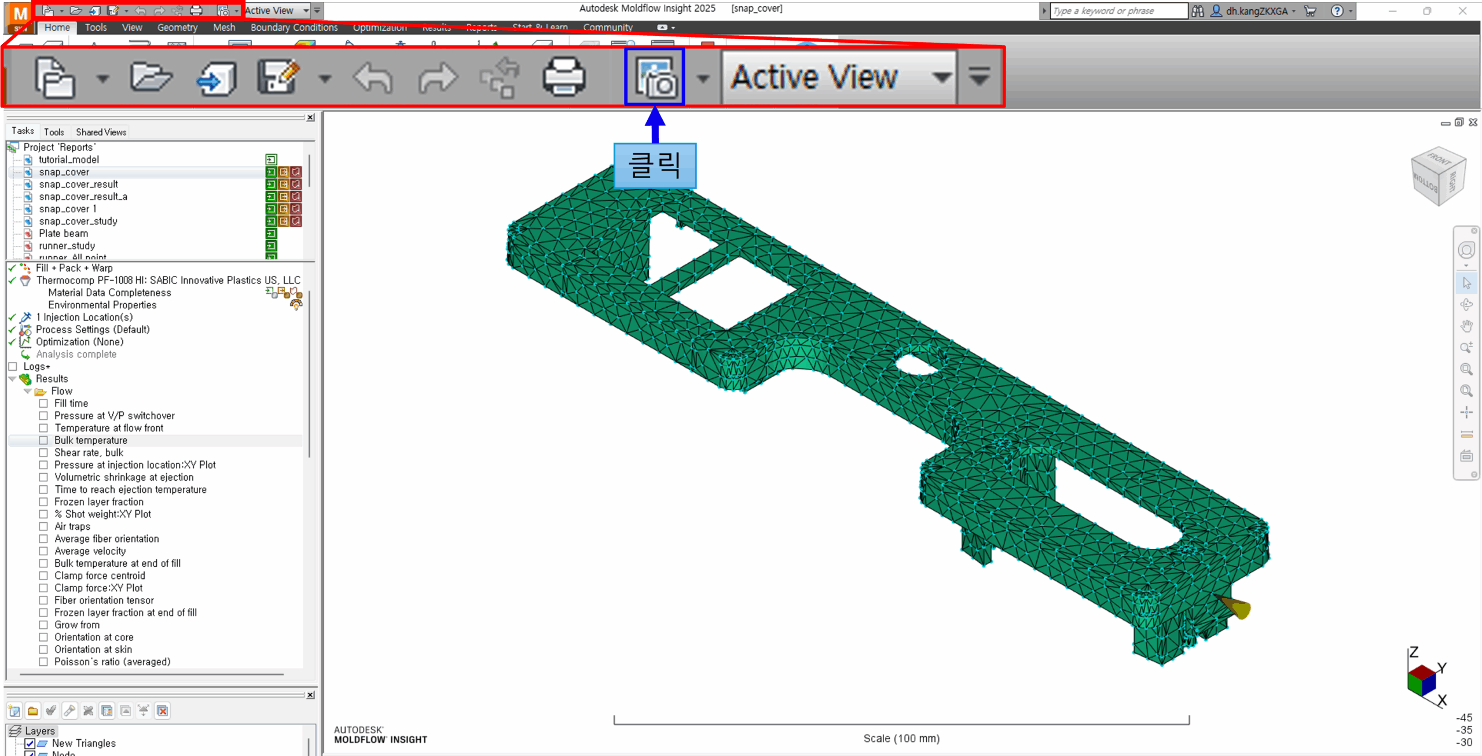Choose the Orbit tool in the navigation bar
The height and width of the screenshot is (756, 1482).
(x=1466, y=304)
